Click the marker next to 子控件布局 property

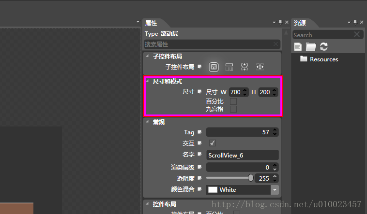click(x=199, y=67)
